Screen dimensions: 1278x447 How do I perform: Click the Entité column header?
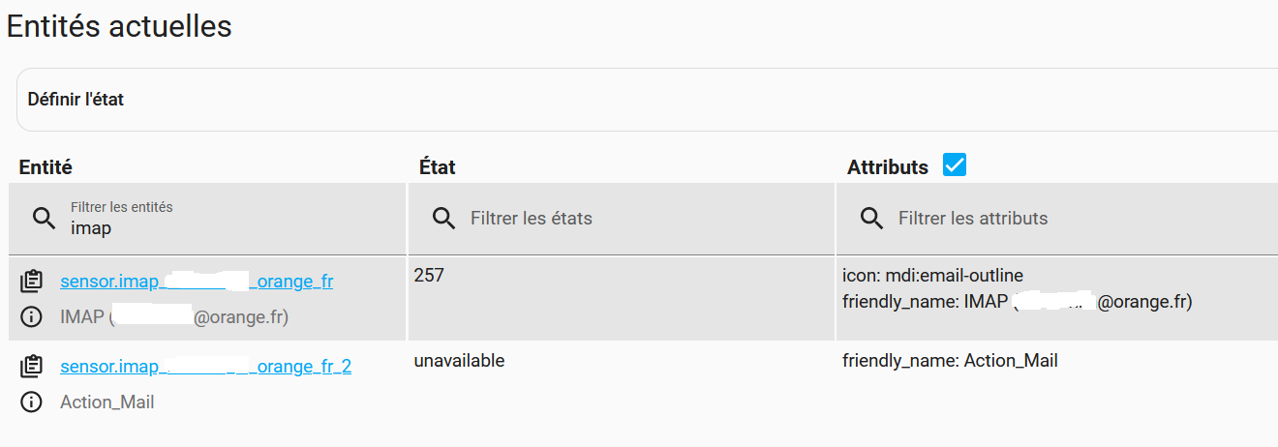click(x=46, y=167)
